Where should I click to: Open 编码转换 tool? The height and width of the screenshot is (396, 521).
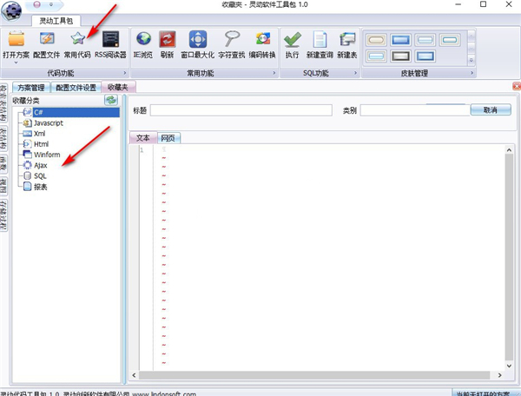coord(264,40)
